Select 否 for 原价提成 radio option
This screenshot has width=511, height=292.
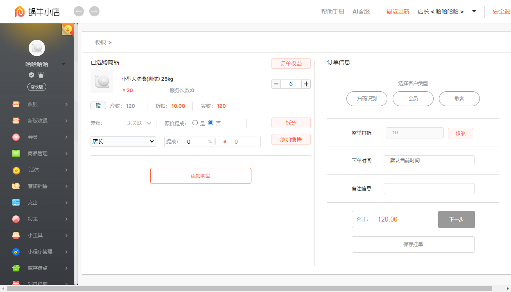[211, 122]
